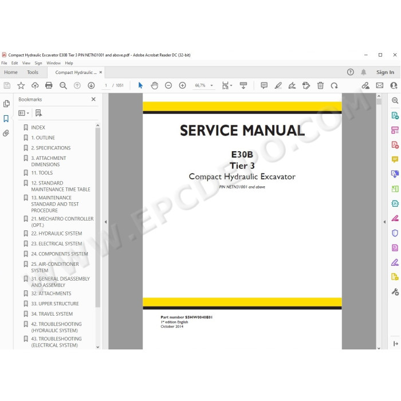Click the Sign In button

pyautogui.click(x=385, y=72)
